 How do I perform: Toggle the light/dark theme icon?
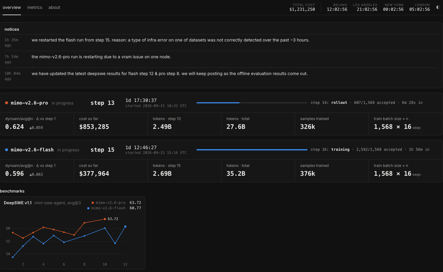pyautogui.click(x=438, y=7)
